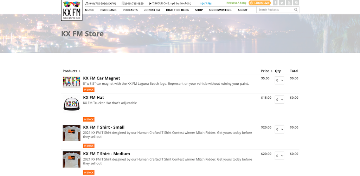Click the (949) 715-4859 phone number
The width and height of the screenshot is (360, 176).
coord(134,4)
